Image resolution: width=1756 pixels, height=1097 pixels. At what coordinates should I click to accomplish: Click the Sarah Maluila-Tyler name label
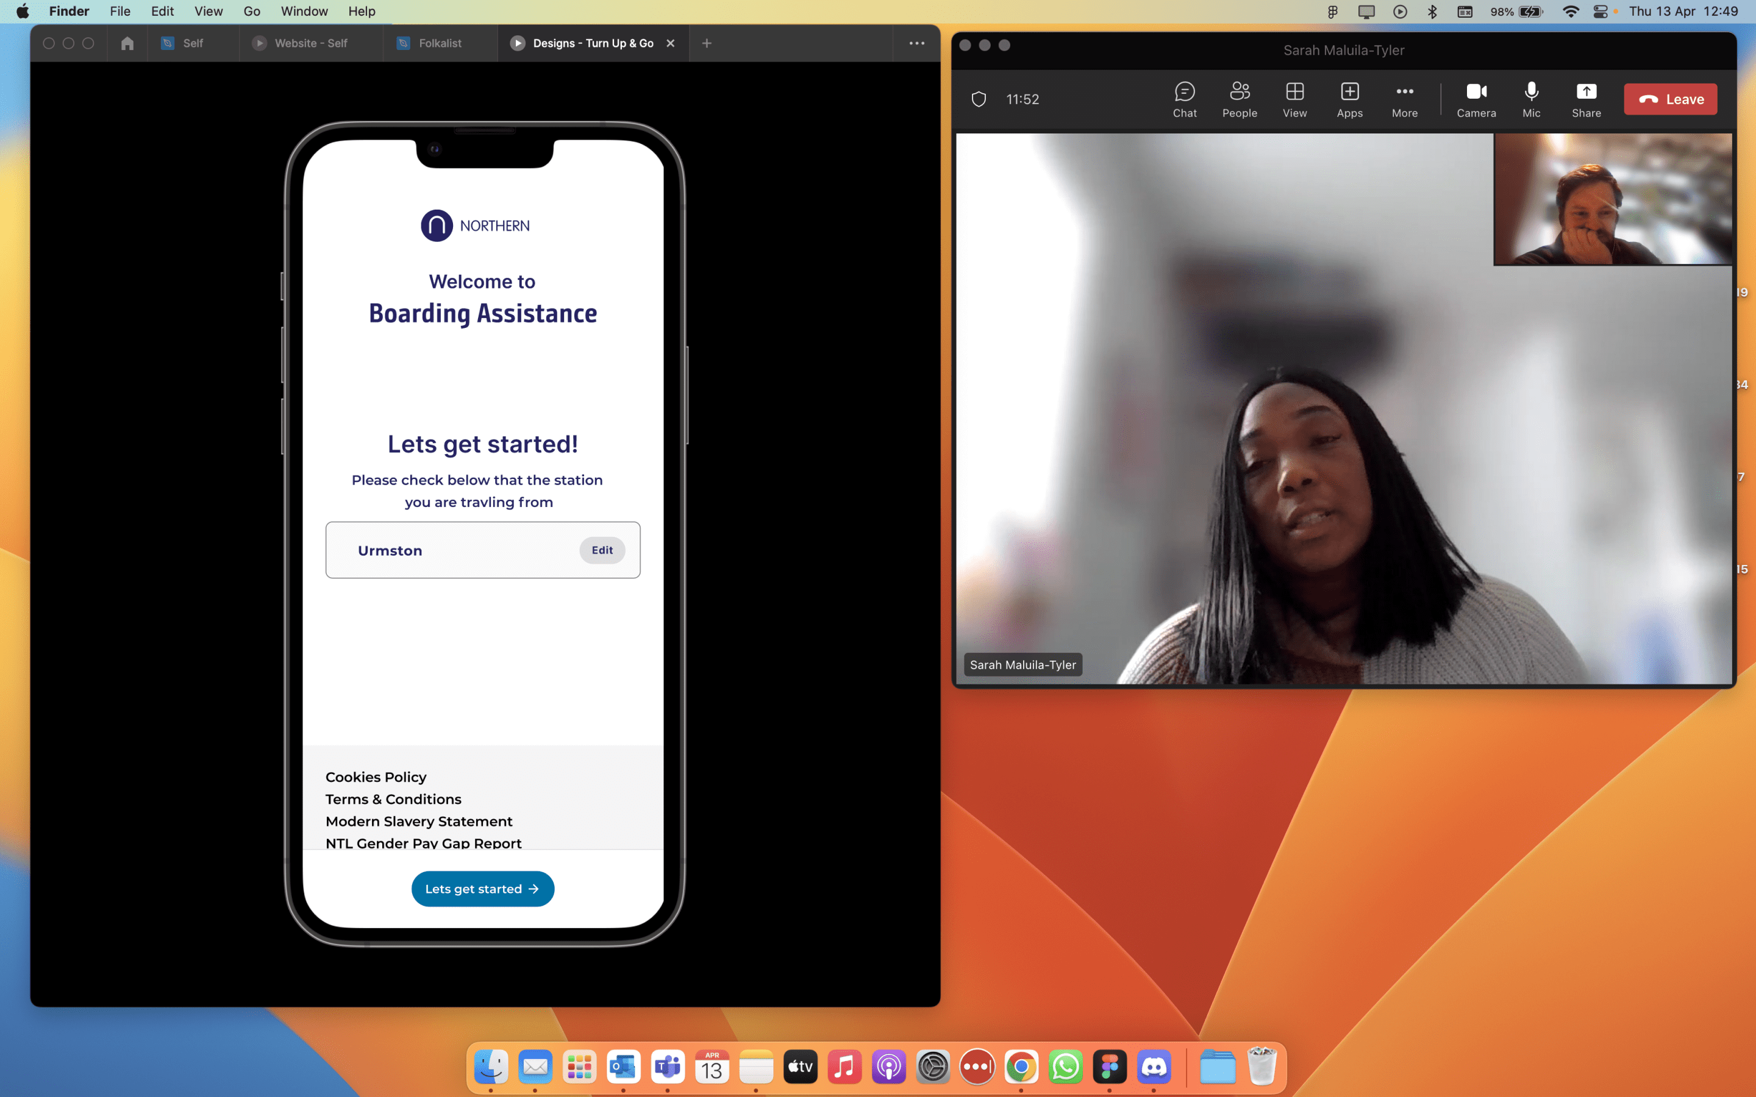(x=1023, y=664)
